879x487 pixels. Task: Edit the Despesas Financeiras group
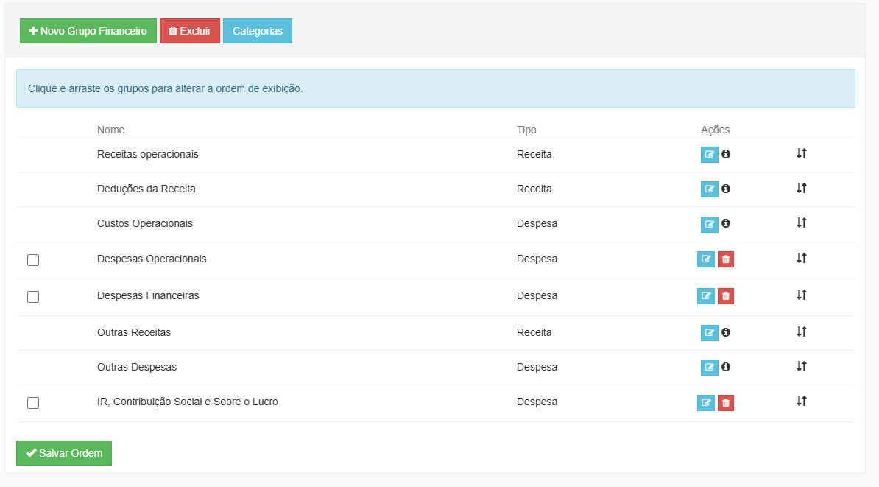pos(706,296)
